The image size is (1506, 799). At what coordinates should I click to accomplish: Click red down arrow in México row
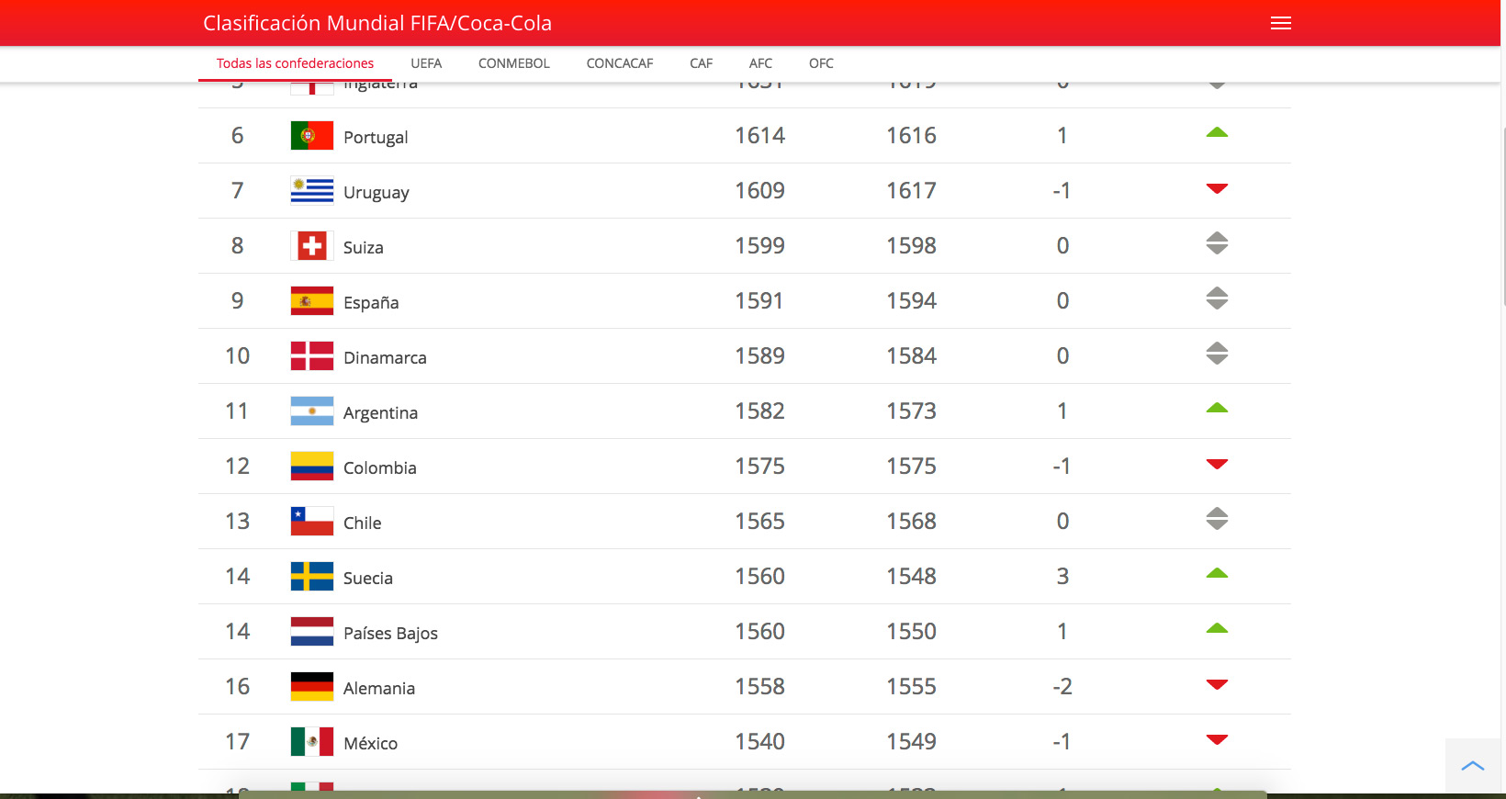coord(1217,739)
